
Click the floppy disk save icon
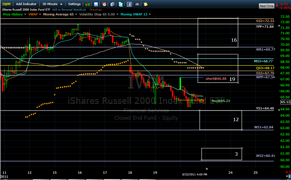96,4
